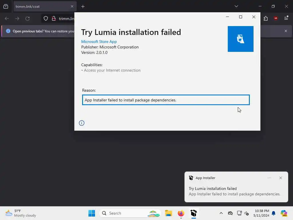This screenshot has width=293, height=220.
Task: Minimize the Firefox browser window
Action: 260,6
